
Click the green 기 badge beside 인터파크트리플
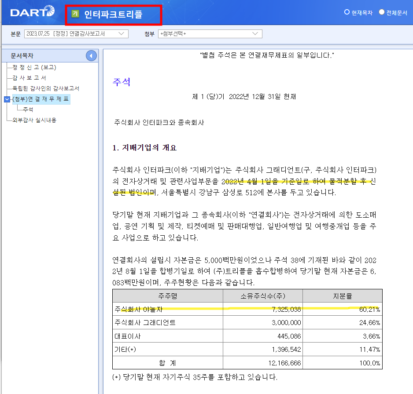click(75, 14)
